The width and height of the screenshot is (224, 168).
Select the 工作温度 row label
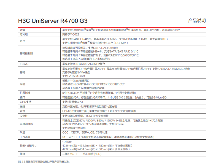(25, 137)
